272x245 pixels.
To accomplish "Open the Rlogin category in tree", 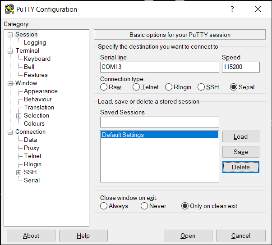I will 32,164.
